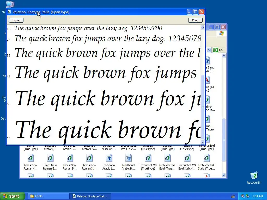Screen dimensions: 267x200
Task: Close the Fonts window
Action: click(x=223, y=27)
